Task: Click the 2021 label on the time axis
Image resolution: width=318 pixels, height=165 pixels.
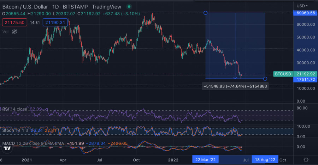Action: point(27,160)
